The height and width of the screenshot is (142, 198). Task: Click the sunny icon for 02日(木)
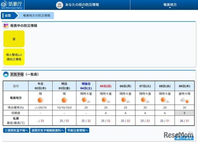tap(40, 100)
